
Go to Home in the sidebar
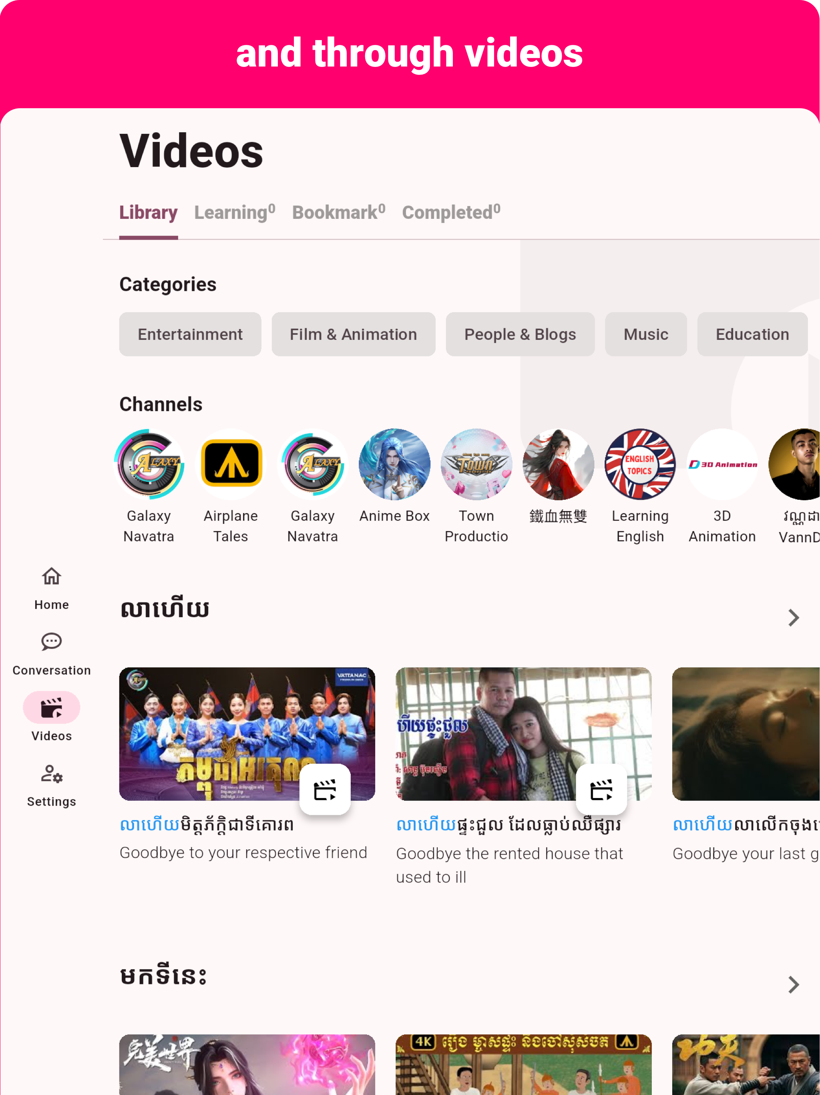click(x=51, y=588)
